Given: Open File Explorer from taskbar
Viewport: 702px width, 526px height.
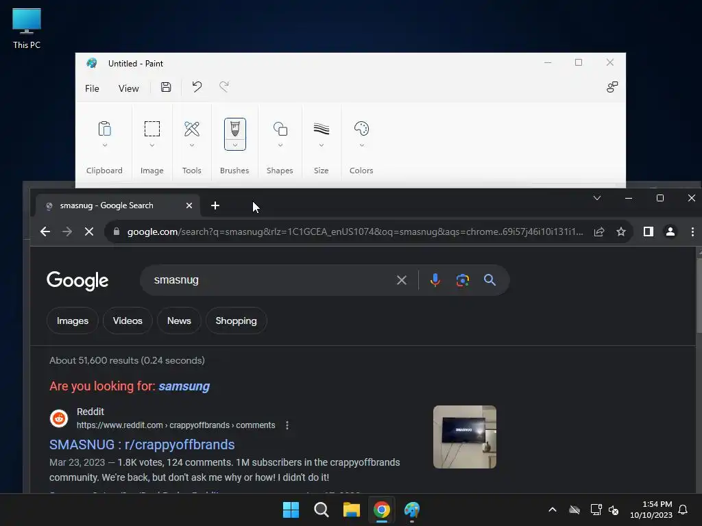Looking at the screenshot, I should [352, 510].
